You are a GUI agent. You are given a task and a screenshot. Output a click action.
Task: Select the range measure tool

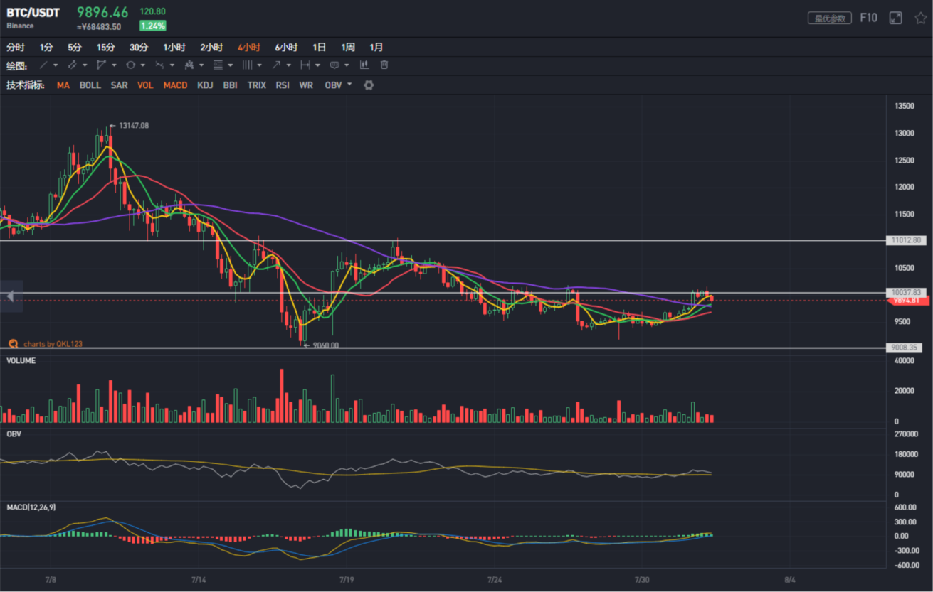305,65
